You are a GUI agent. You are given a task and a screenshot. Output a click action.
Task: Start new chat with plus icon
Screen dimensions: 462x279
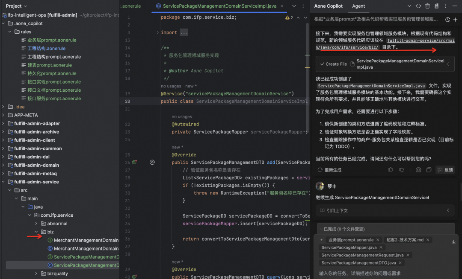tap(455, 20)
